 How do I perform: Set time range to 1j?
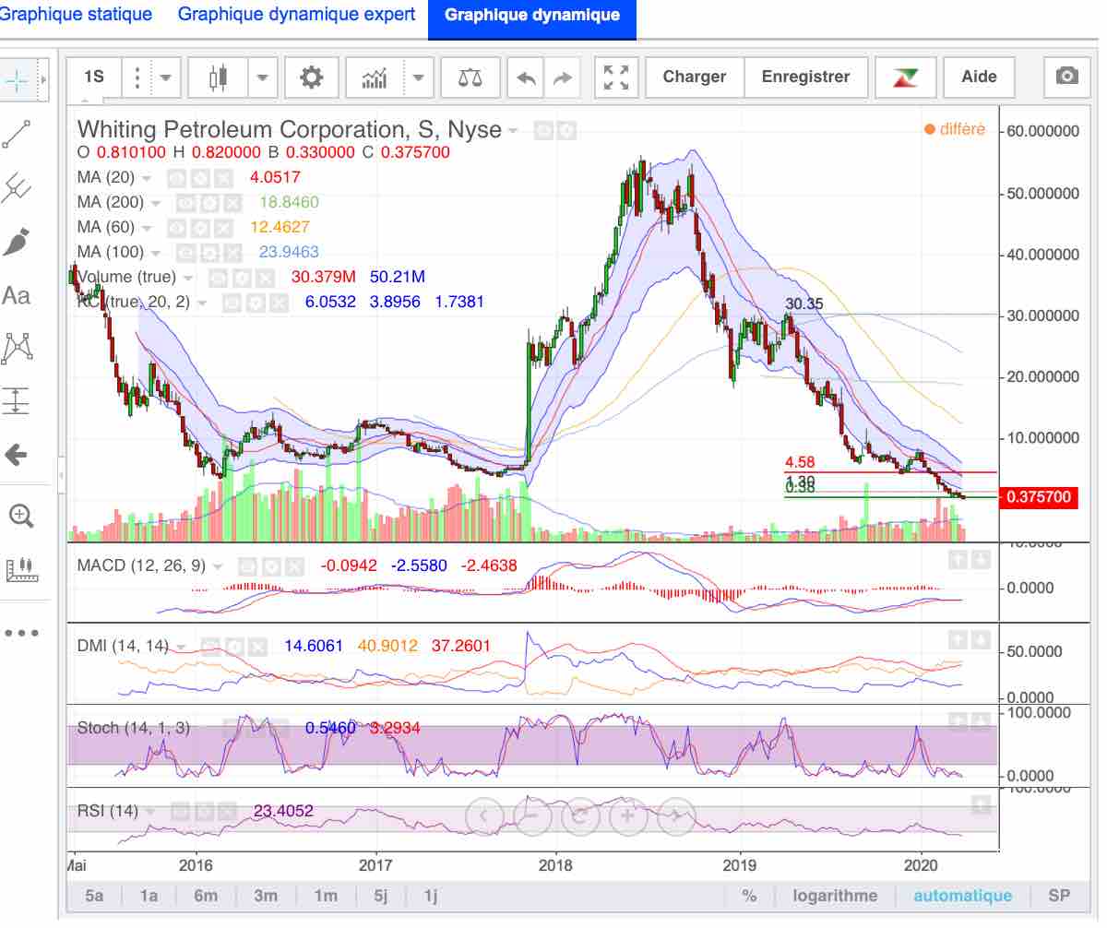[430, 896]
